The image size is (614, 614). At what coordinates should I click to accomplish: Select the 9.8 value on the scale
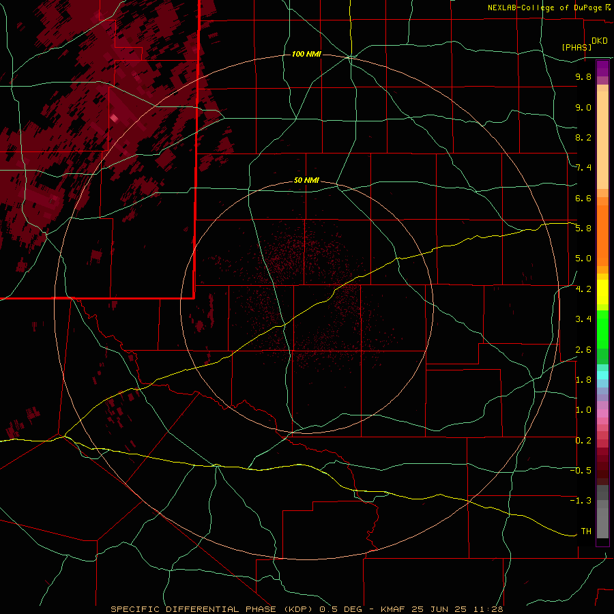583,76
